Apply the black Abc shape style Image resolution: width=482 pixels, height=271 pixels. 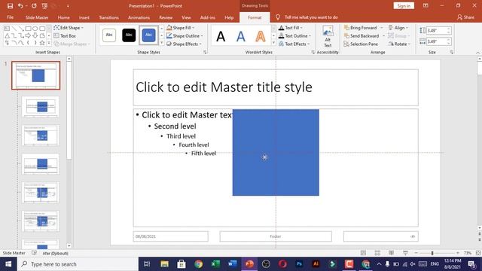click(129, 35)
